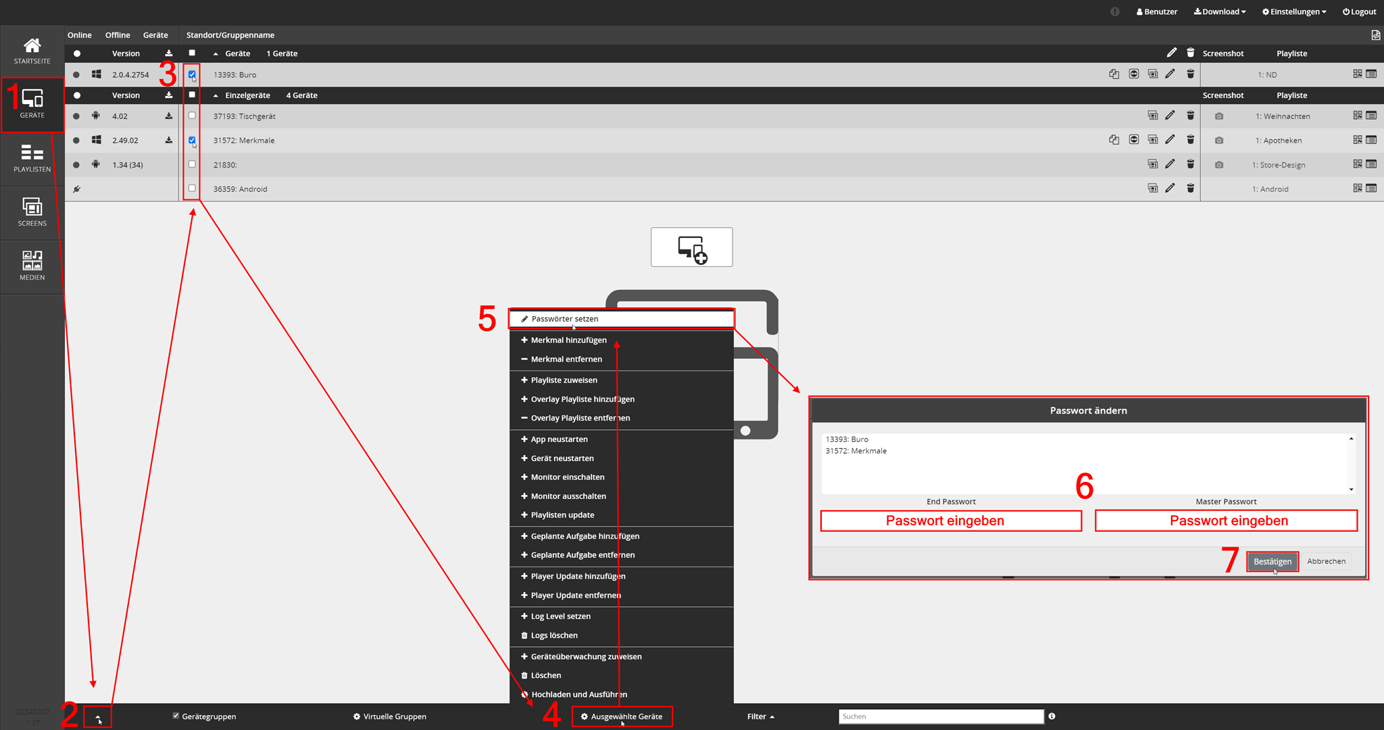Click the Suchen search input field
The image size is (1384, 730).
(x=941, y=716)
